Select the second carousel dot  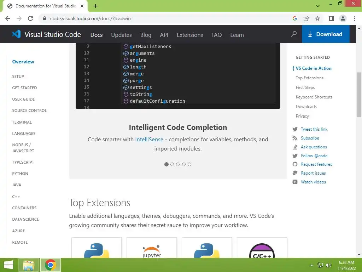point(172,164)
